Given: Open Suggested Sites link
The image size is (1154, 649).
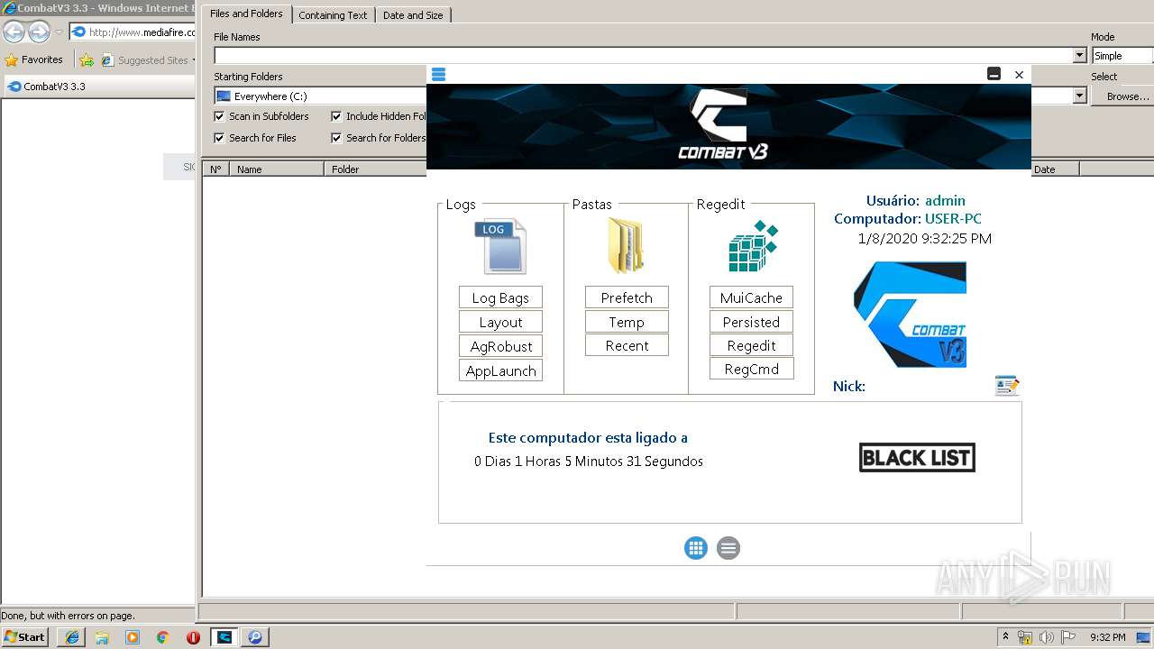Looking at the screenshot, I should (147, 60).
